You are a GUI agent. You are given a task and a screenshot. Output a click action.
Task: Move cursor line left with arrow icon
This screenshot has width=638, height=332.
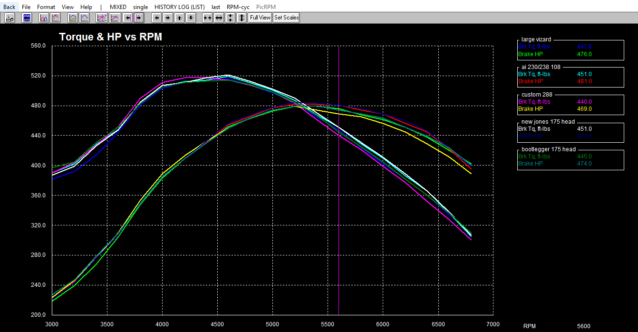tap(127, 18)
